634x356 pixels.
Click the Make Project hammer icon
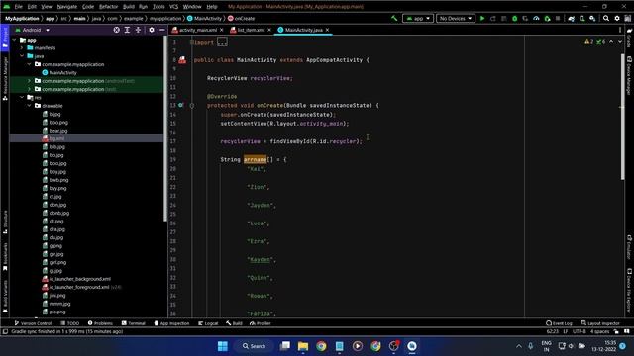click(394, 18)
